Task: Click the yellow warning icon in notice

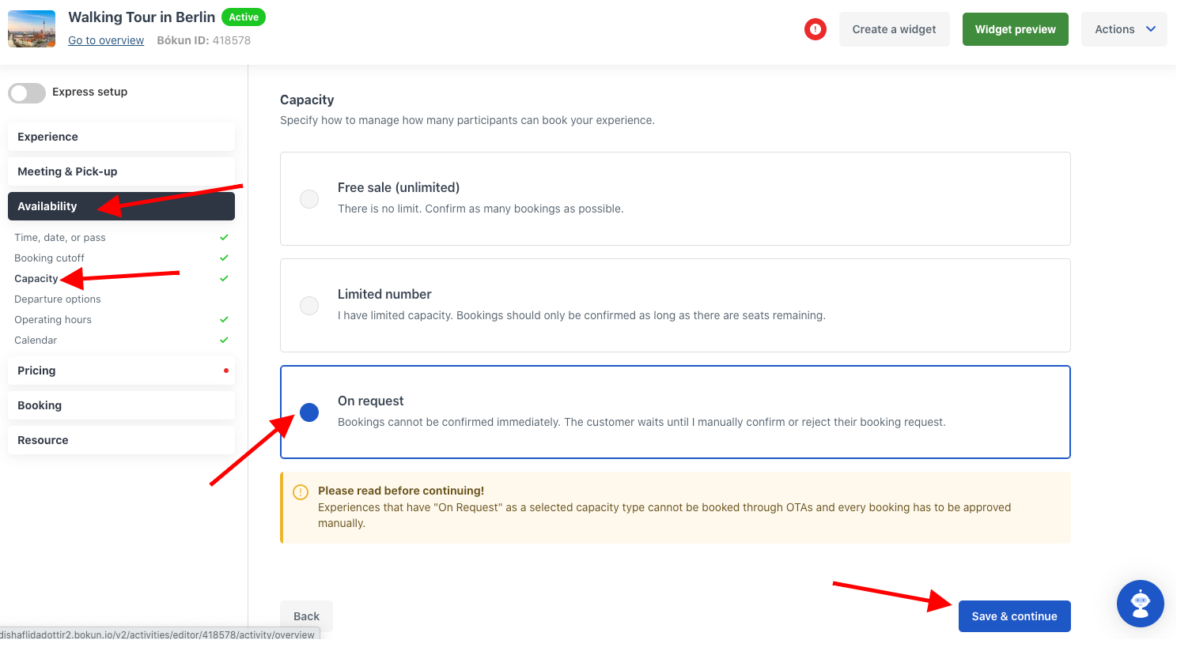Action: tap(301, 492)
